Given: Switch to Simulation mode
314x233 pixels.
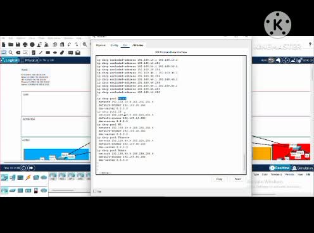Looking at the screenshot, I should point(302,168).
